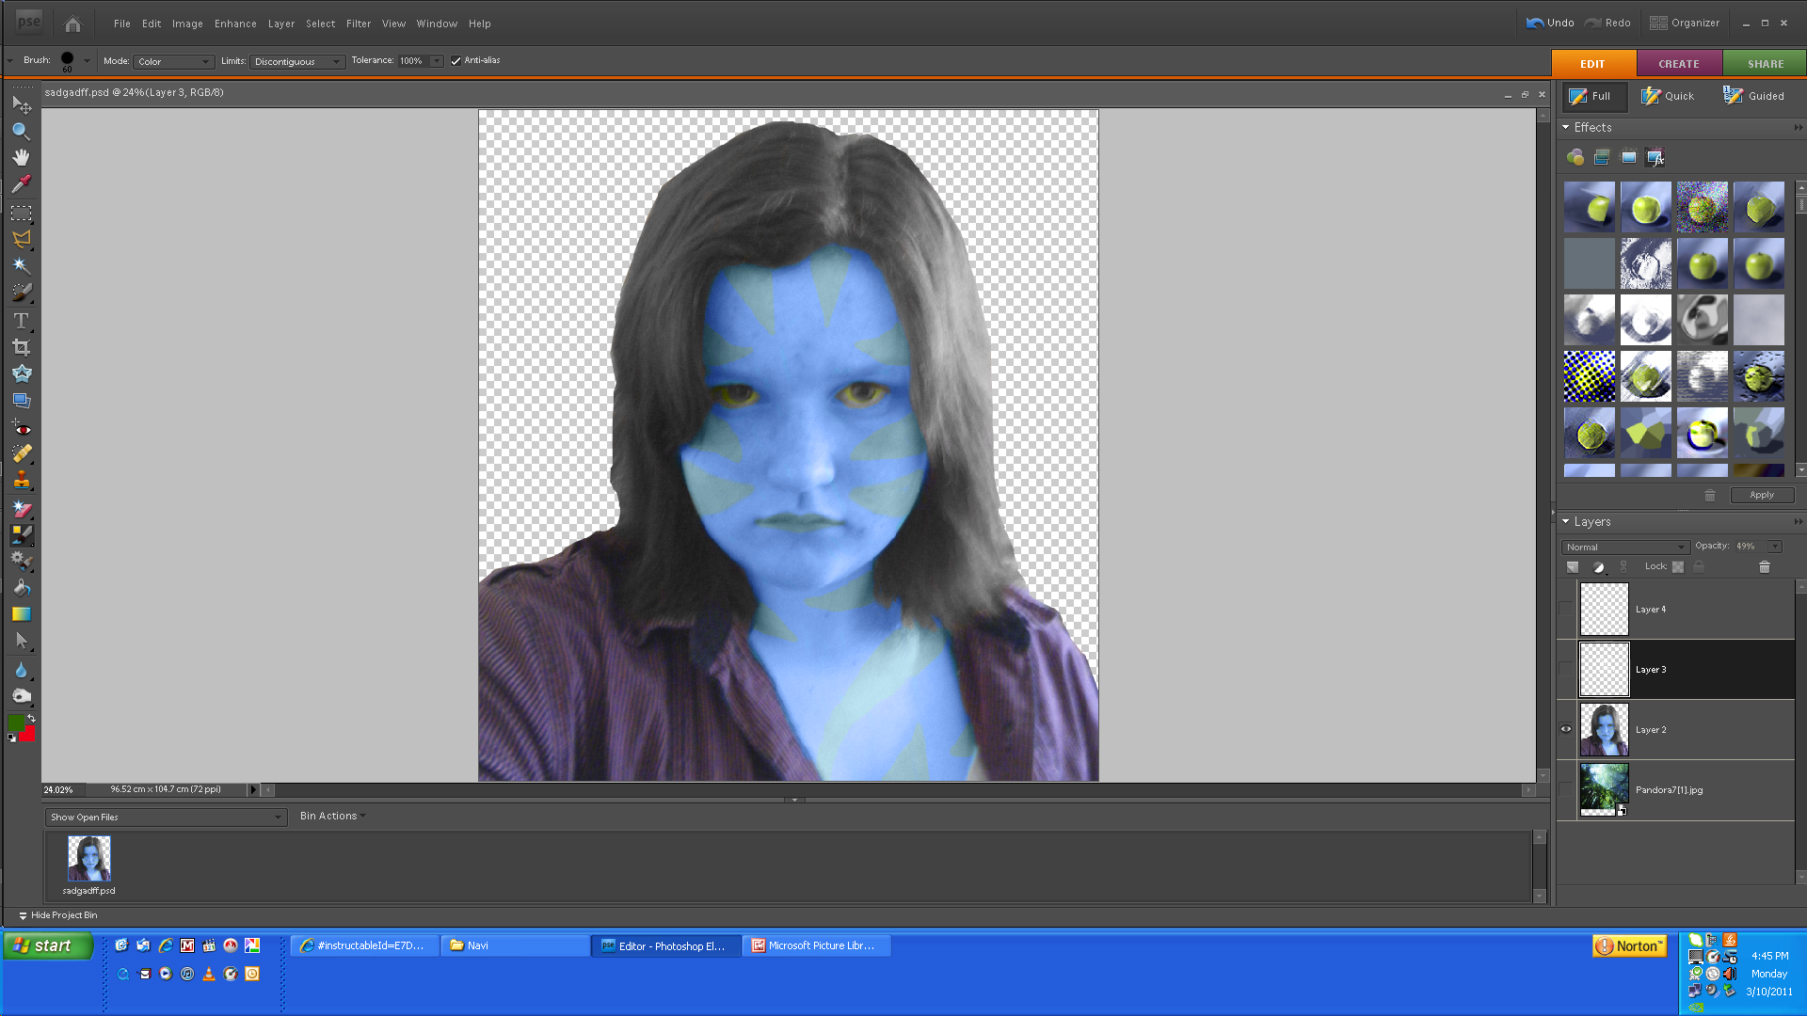1807x1016 pixels.
Task: Switch to Guided edit mode
Action: point(1754,96)
